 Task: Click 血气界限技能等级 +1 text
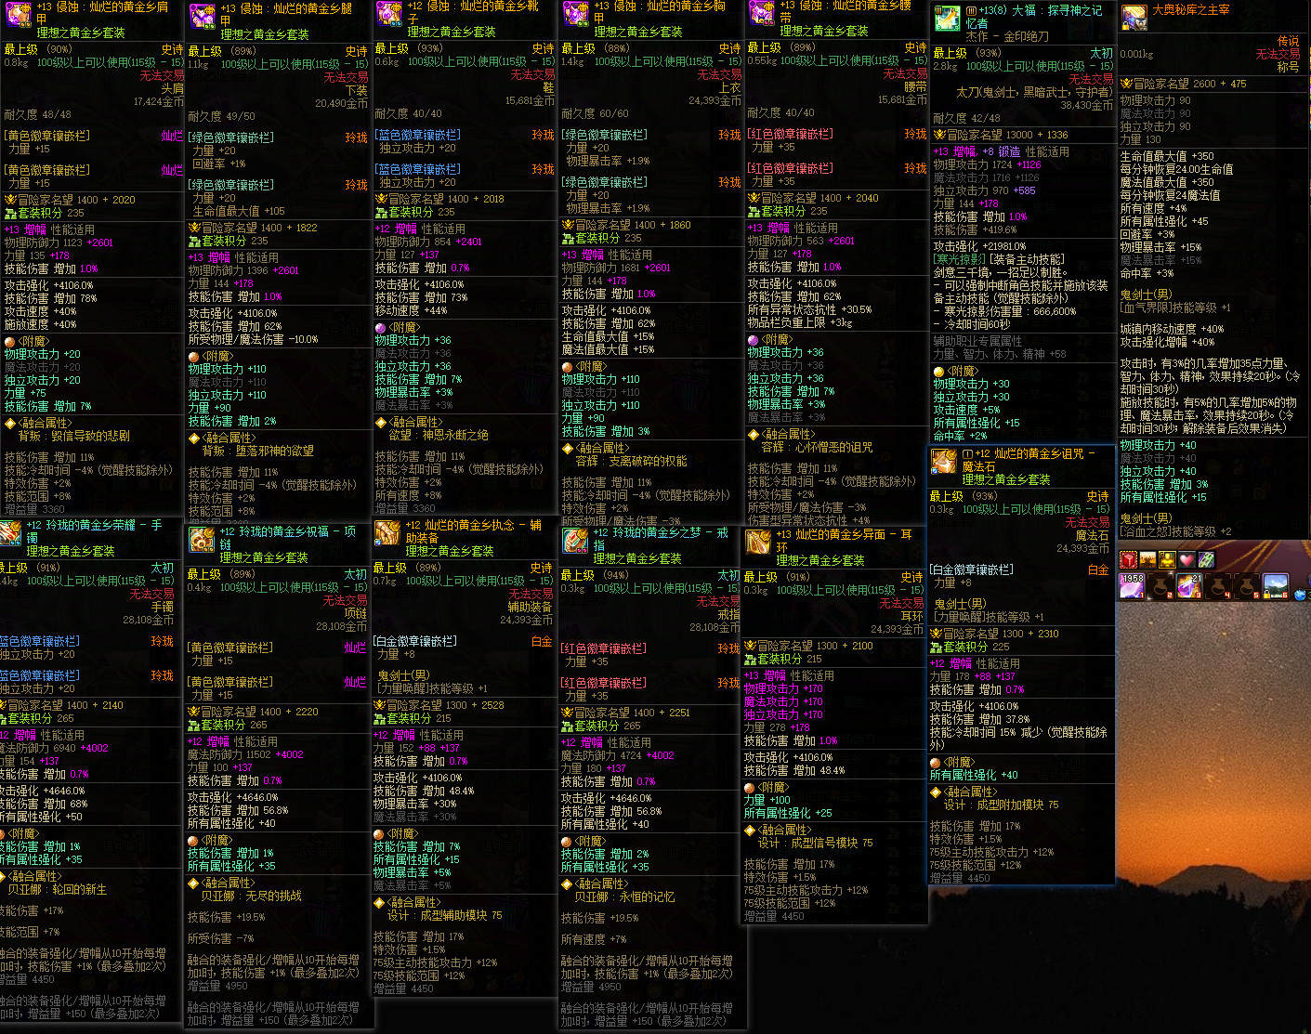[1175, 308]
